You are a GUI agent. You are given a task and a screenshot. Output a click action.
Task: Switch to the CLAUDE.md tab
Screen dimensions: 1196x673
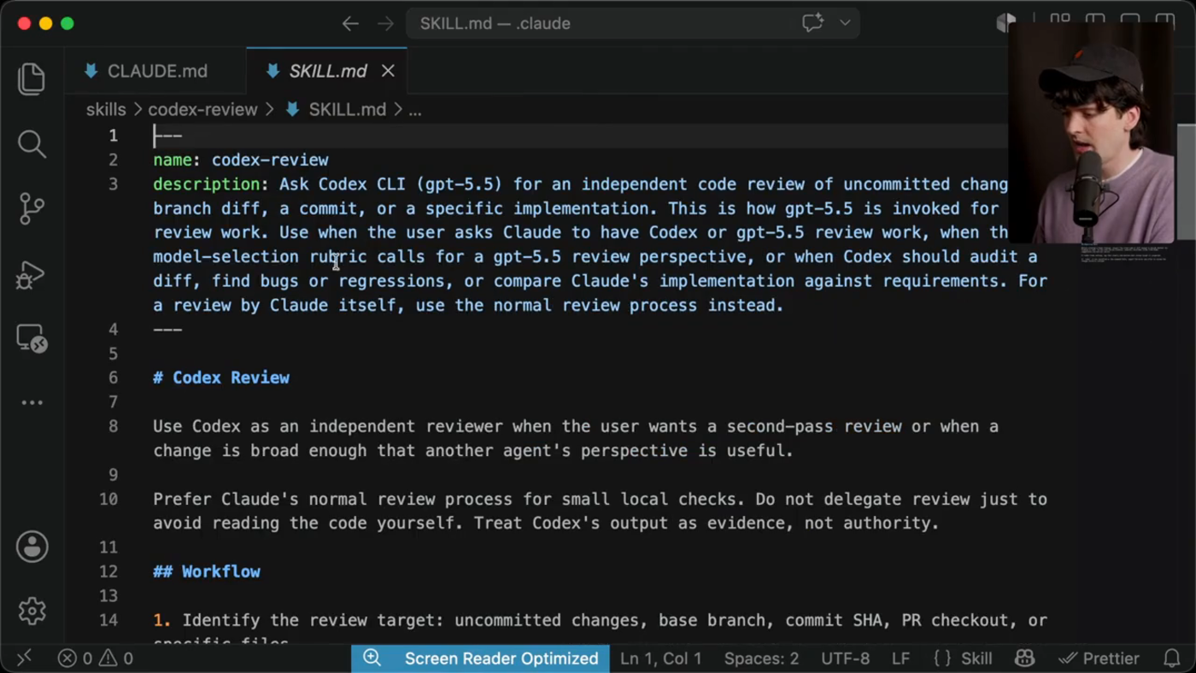(156, 71)
